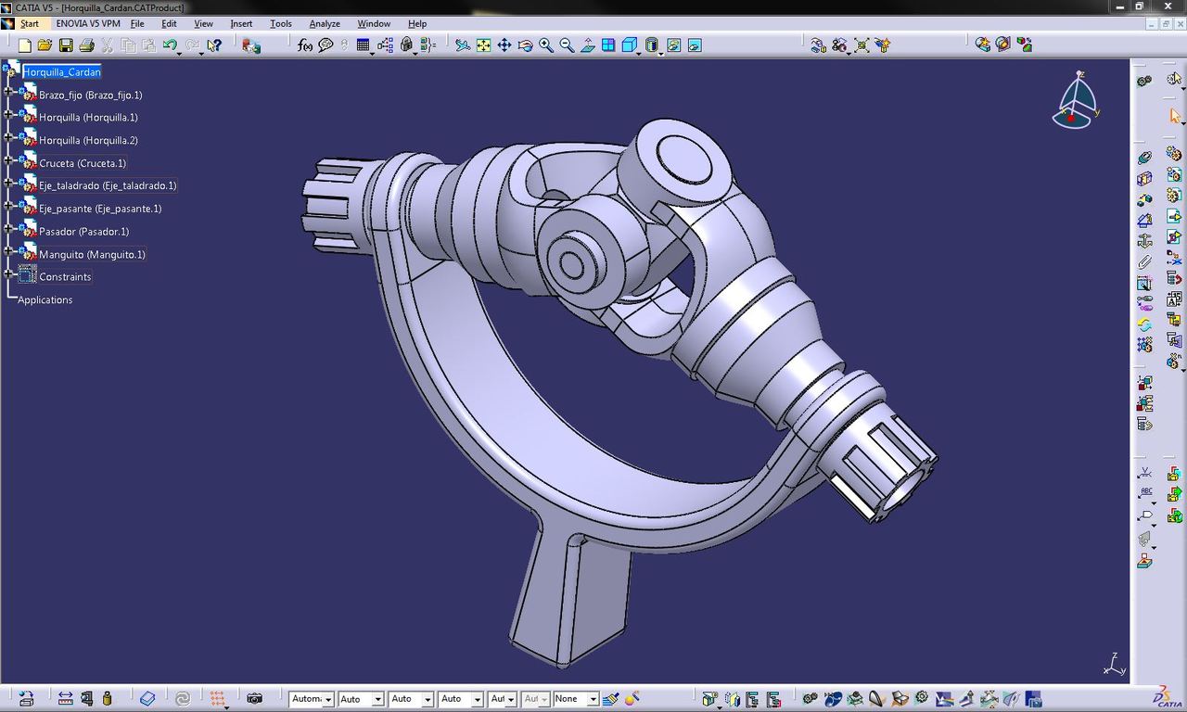
Task: Click the Zoom In magnifier icon
Action: pyautogui.click(x=546, y=44)
